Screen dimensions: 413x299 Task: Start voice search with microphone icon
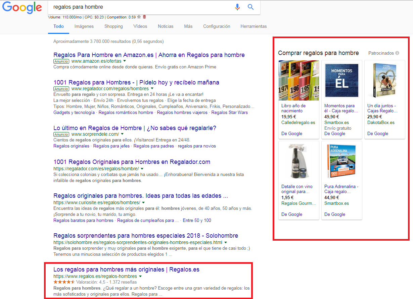[237, 7]
